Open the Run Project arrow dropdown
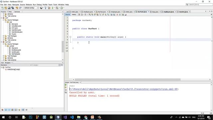Image resolution: width=213 pixels, height=120 pixels. pos(55,8)
